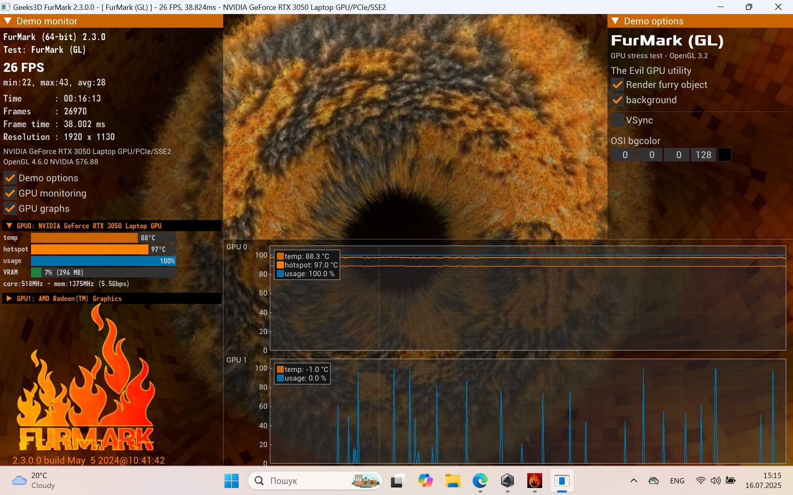Open clock and calendar 15:15
The height and width of the screenshot is (495, 793).
(763, 481)
